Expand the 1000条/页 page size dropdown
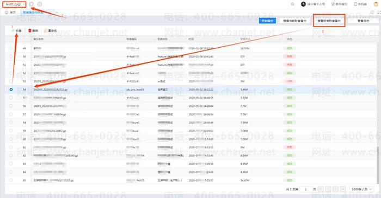This screenshot has height=198, width=381. (x=361, y=189)
